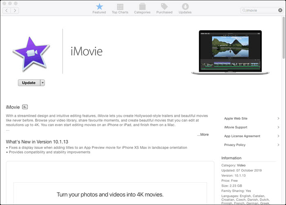Image resolution: width=286 pixels, height=205 pixels.
Task: Open the Updates tab
Action: pyautogui.click(x=185, y=9)
